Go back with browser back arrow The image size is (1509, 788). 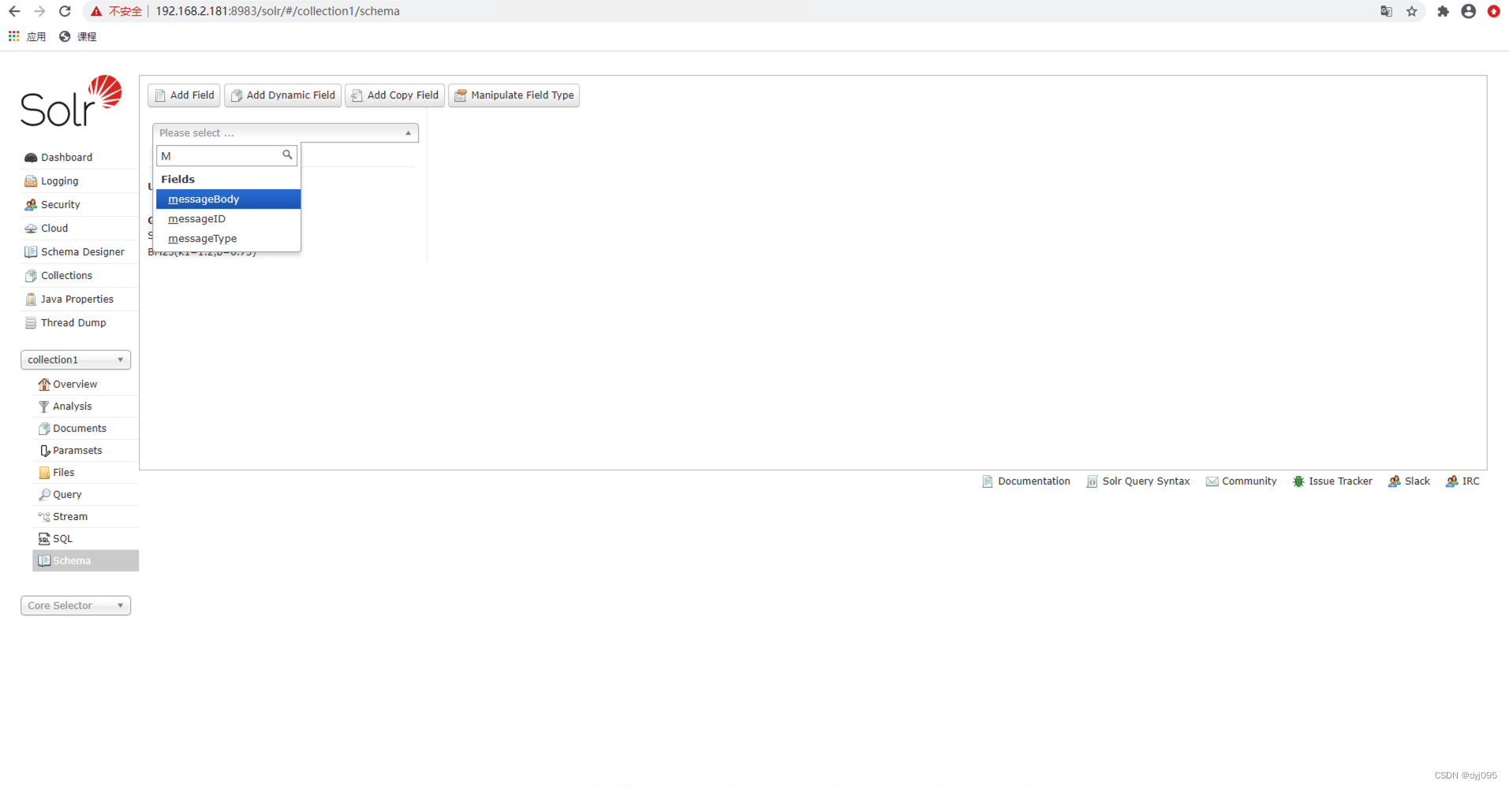(14, 11)
